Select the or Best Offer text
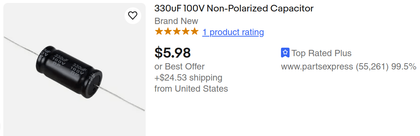This screenshot has width=420, height=136. pos(179,66)
